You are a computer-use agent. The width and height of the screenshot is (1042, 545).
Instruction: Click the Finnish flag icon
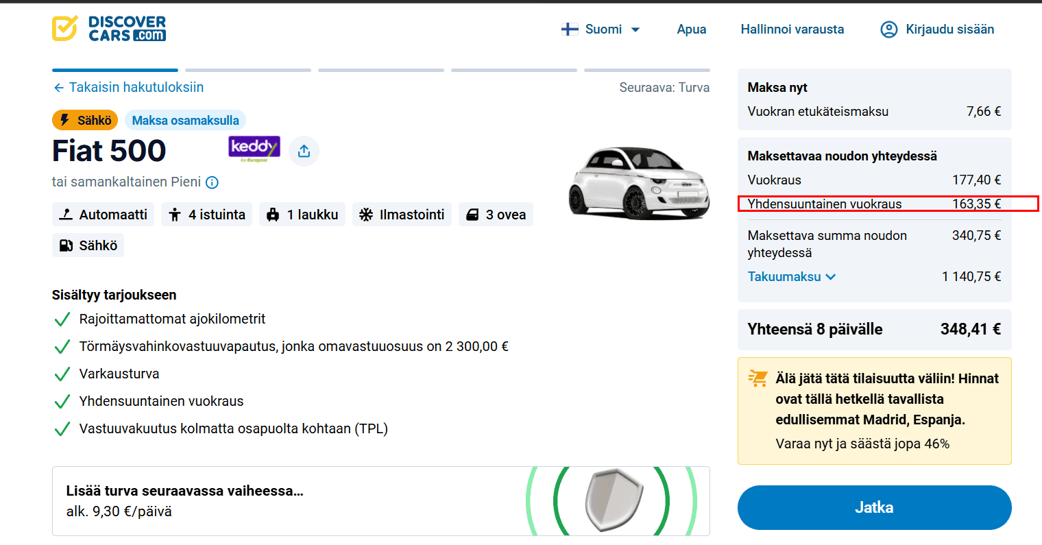[570, 29]
